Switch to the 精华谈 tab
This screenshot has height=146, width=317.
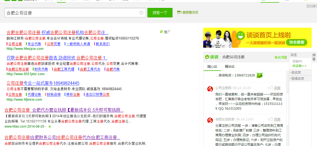click(x=230, y=67)
